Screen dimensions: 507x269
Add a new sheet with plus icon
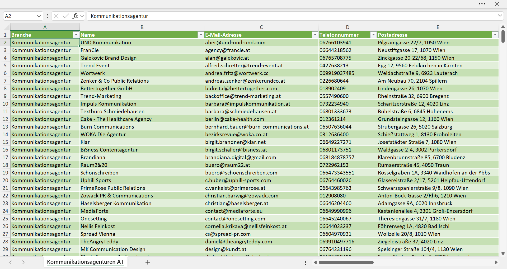(x=148, y=262)
